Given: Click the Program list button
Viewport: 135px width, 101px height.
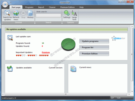Looking at the screenshot, I should 94,47.
